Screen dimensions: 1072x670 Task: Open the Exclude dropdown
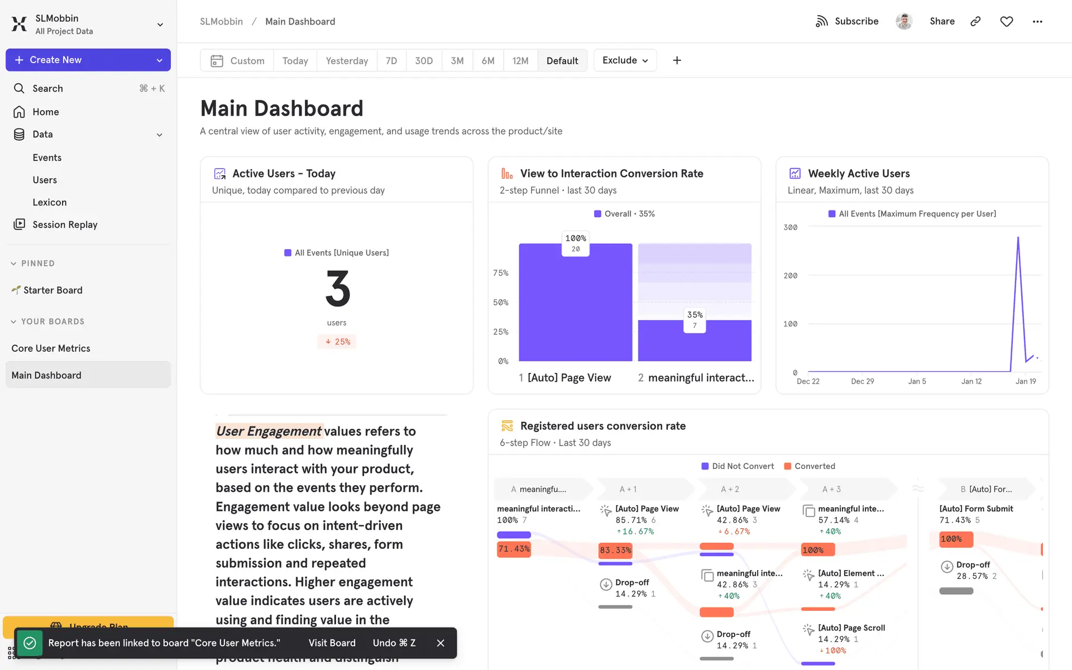tap(625, 60)
